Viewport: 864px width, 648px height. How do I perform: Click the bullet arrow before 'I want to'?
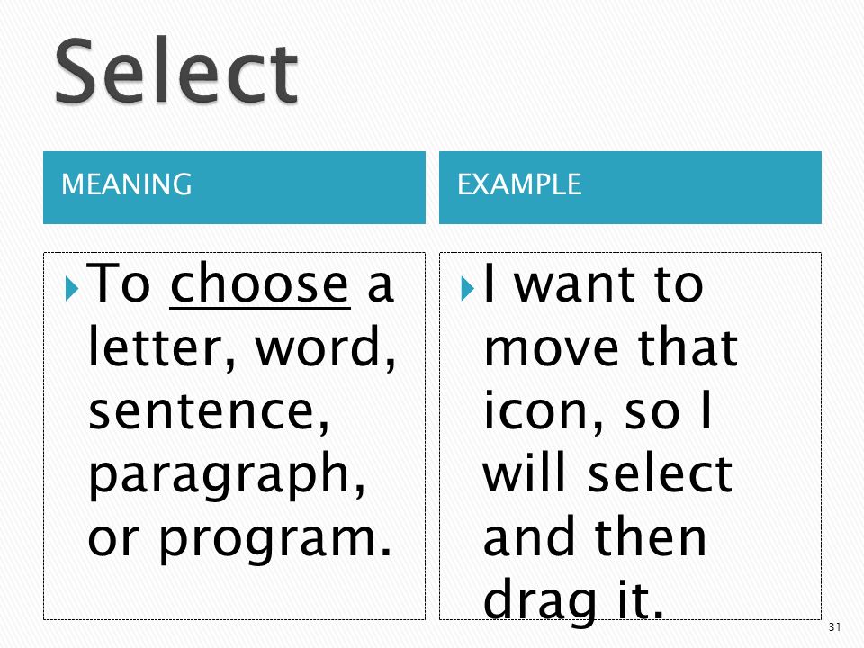(x=467, y=288)
